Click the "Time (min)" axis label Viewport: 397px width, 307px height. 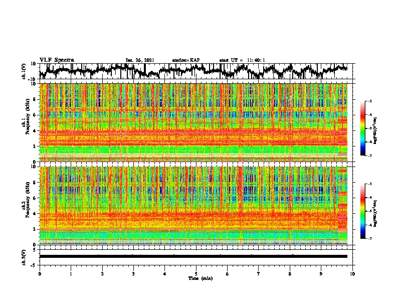(x=201, y=278)
